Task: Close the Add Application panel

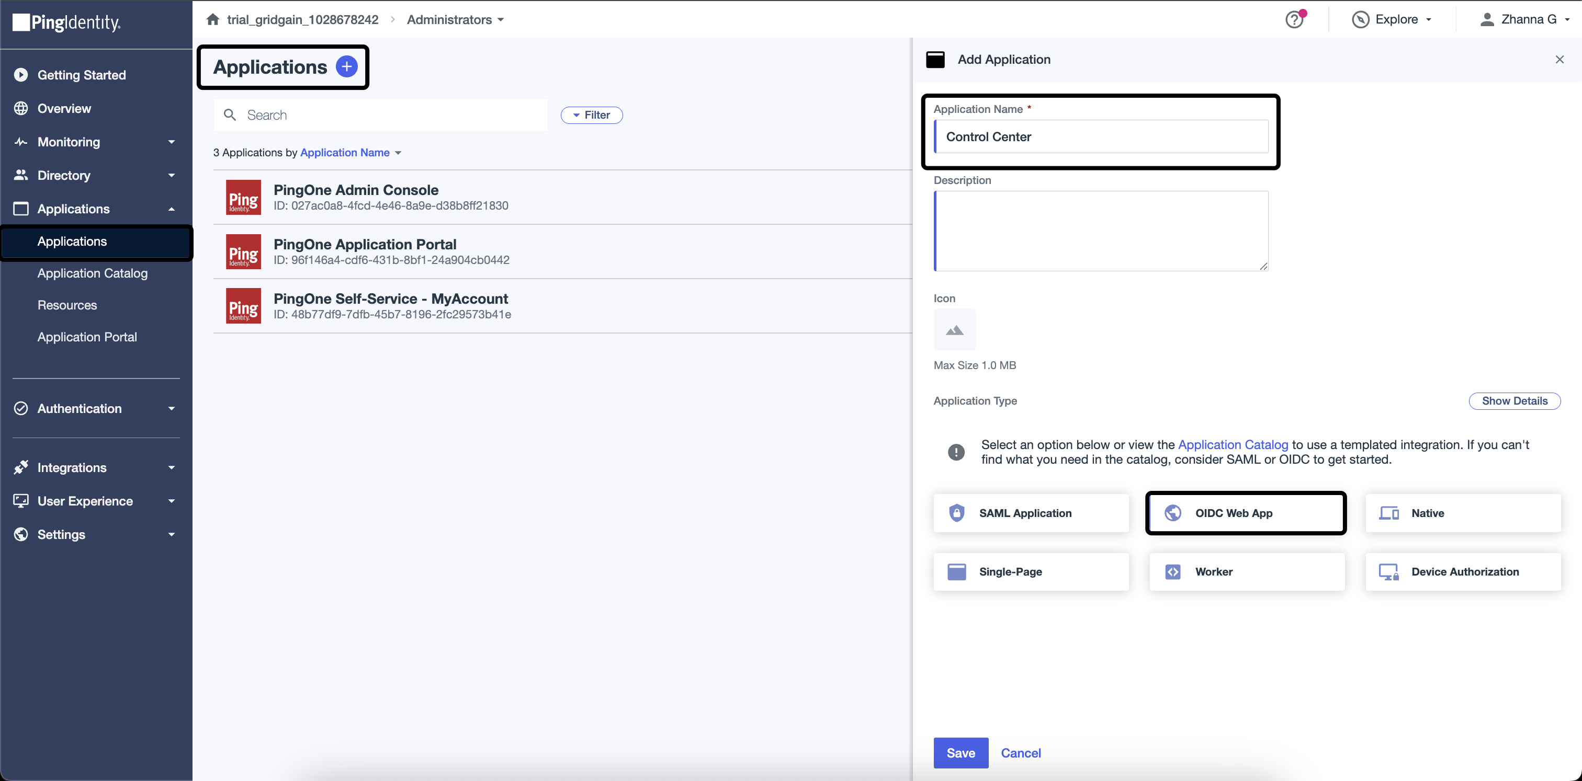Action: (x=1560, y=60)
